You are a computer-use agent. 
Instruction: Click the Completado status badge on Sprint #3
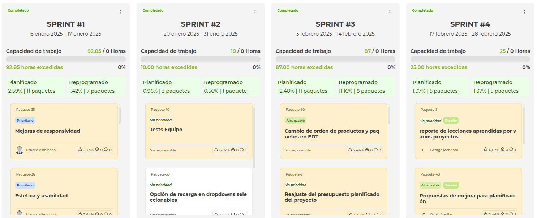[x=288, y=10]
